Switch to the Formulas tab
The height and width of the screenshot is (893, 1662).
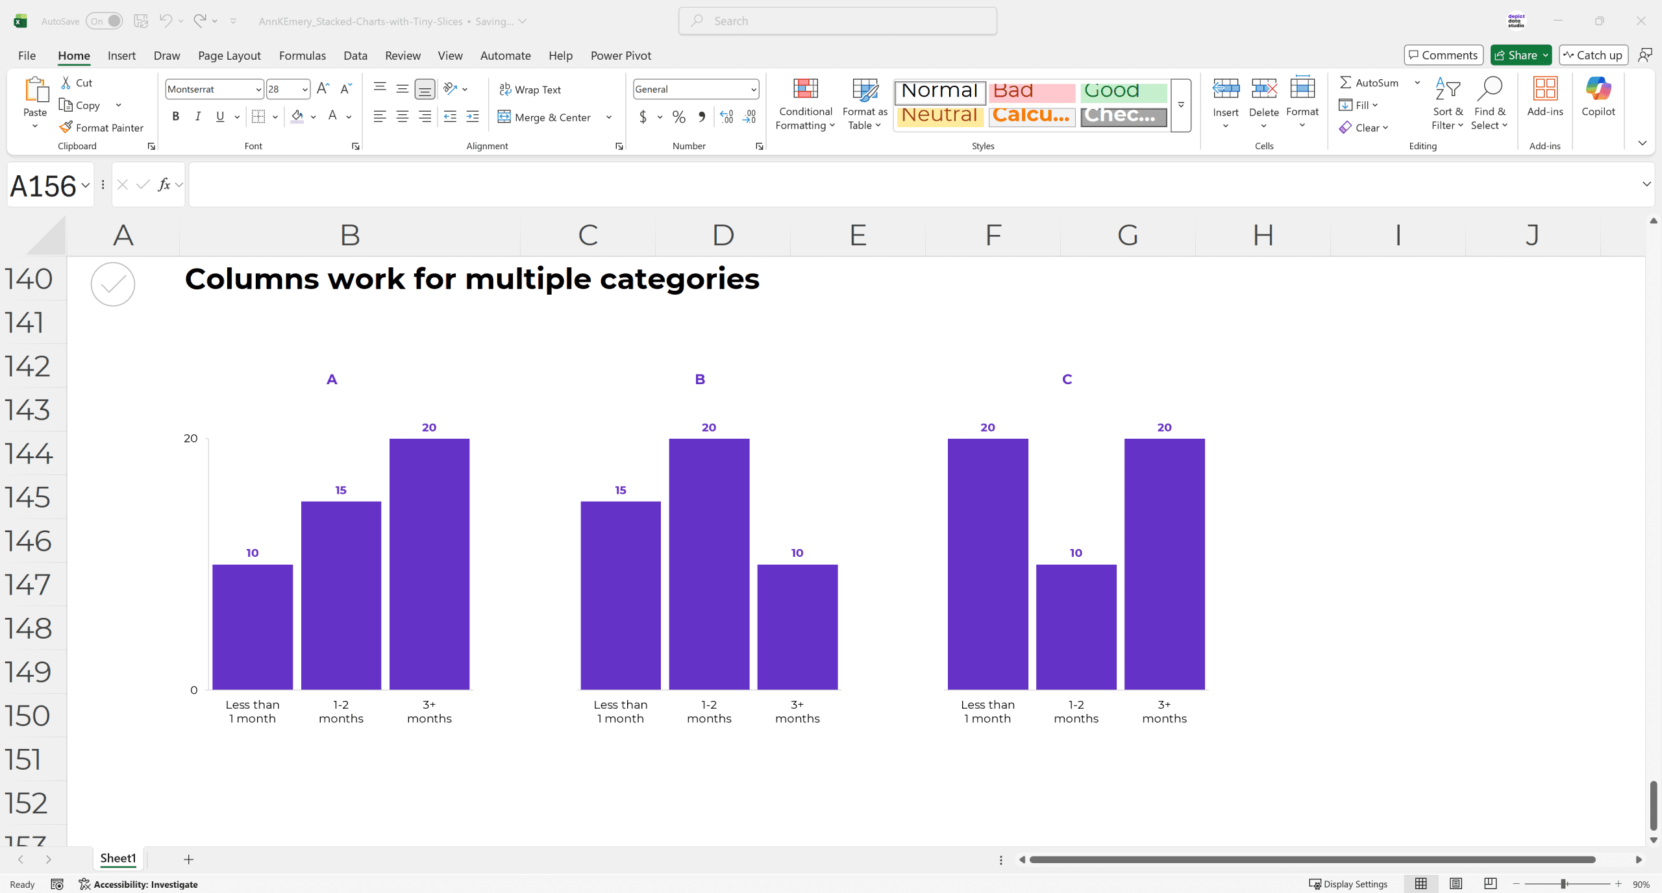[x=302, y=56]
